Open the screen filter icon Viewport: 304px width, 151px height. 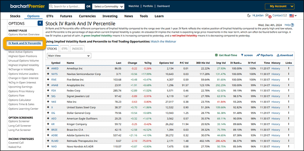coord(242,55)
